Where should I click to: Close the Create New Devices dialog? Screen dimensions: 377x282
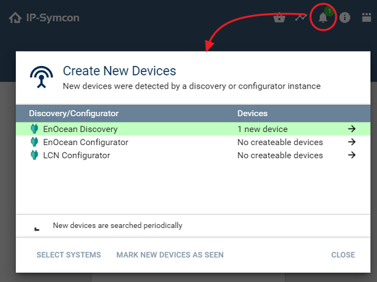click(343, 255)
